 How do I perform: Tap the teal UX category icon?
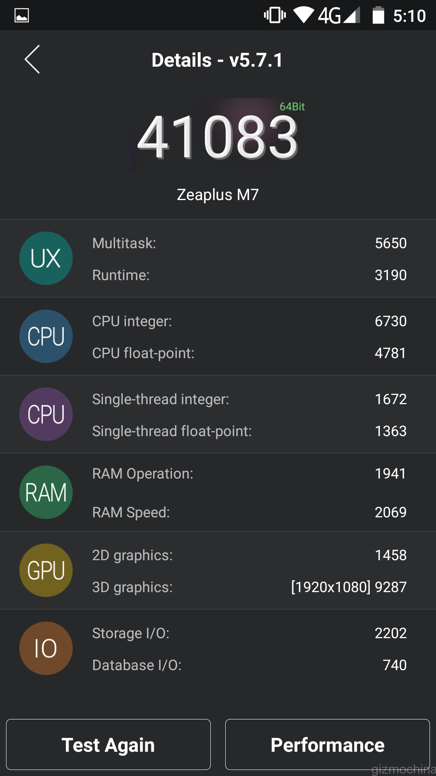point(46,258)
